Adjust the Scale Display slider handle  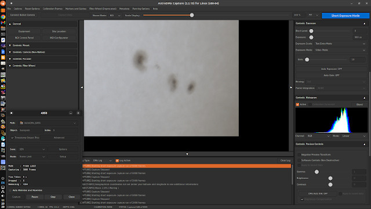(x=192, y=15)
